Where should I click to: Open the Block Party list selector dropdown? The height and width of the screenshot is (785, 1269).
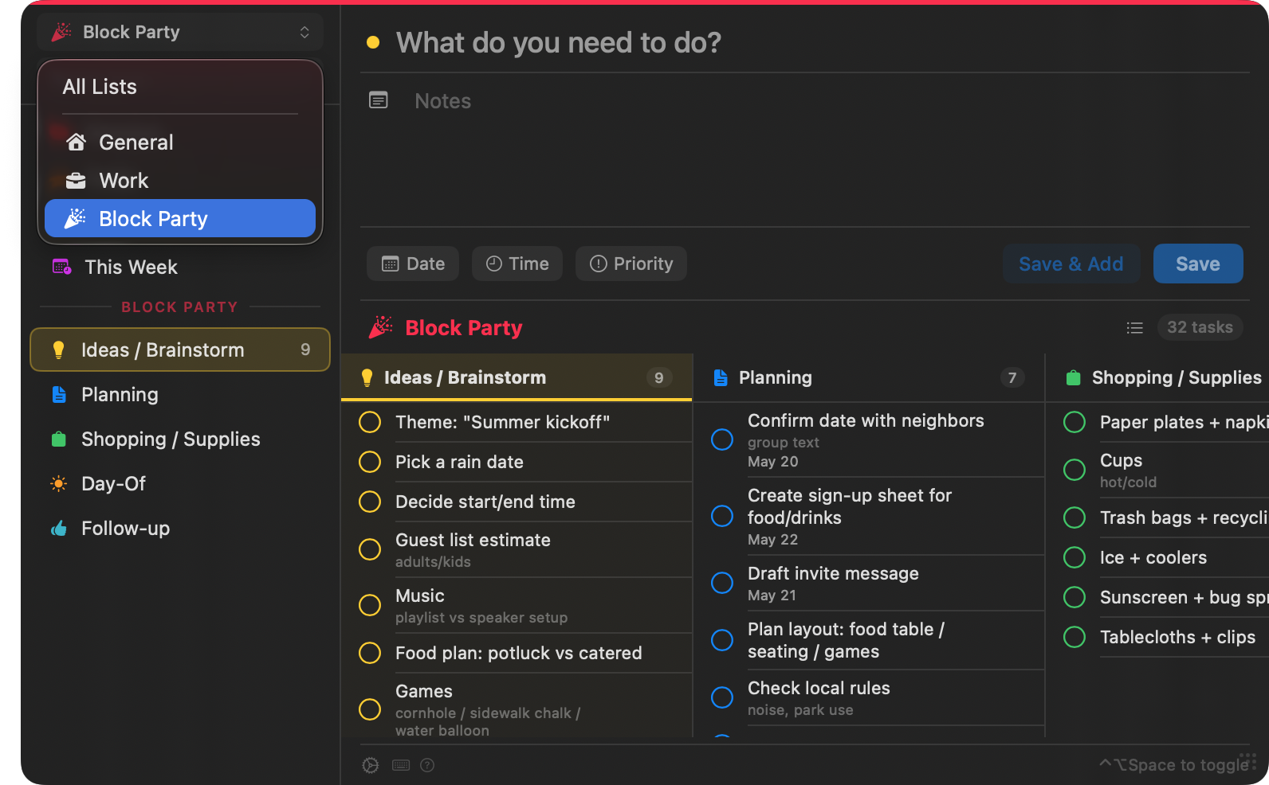coord(180,32)
